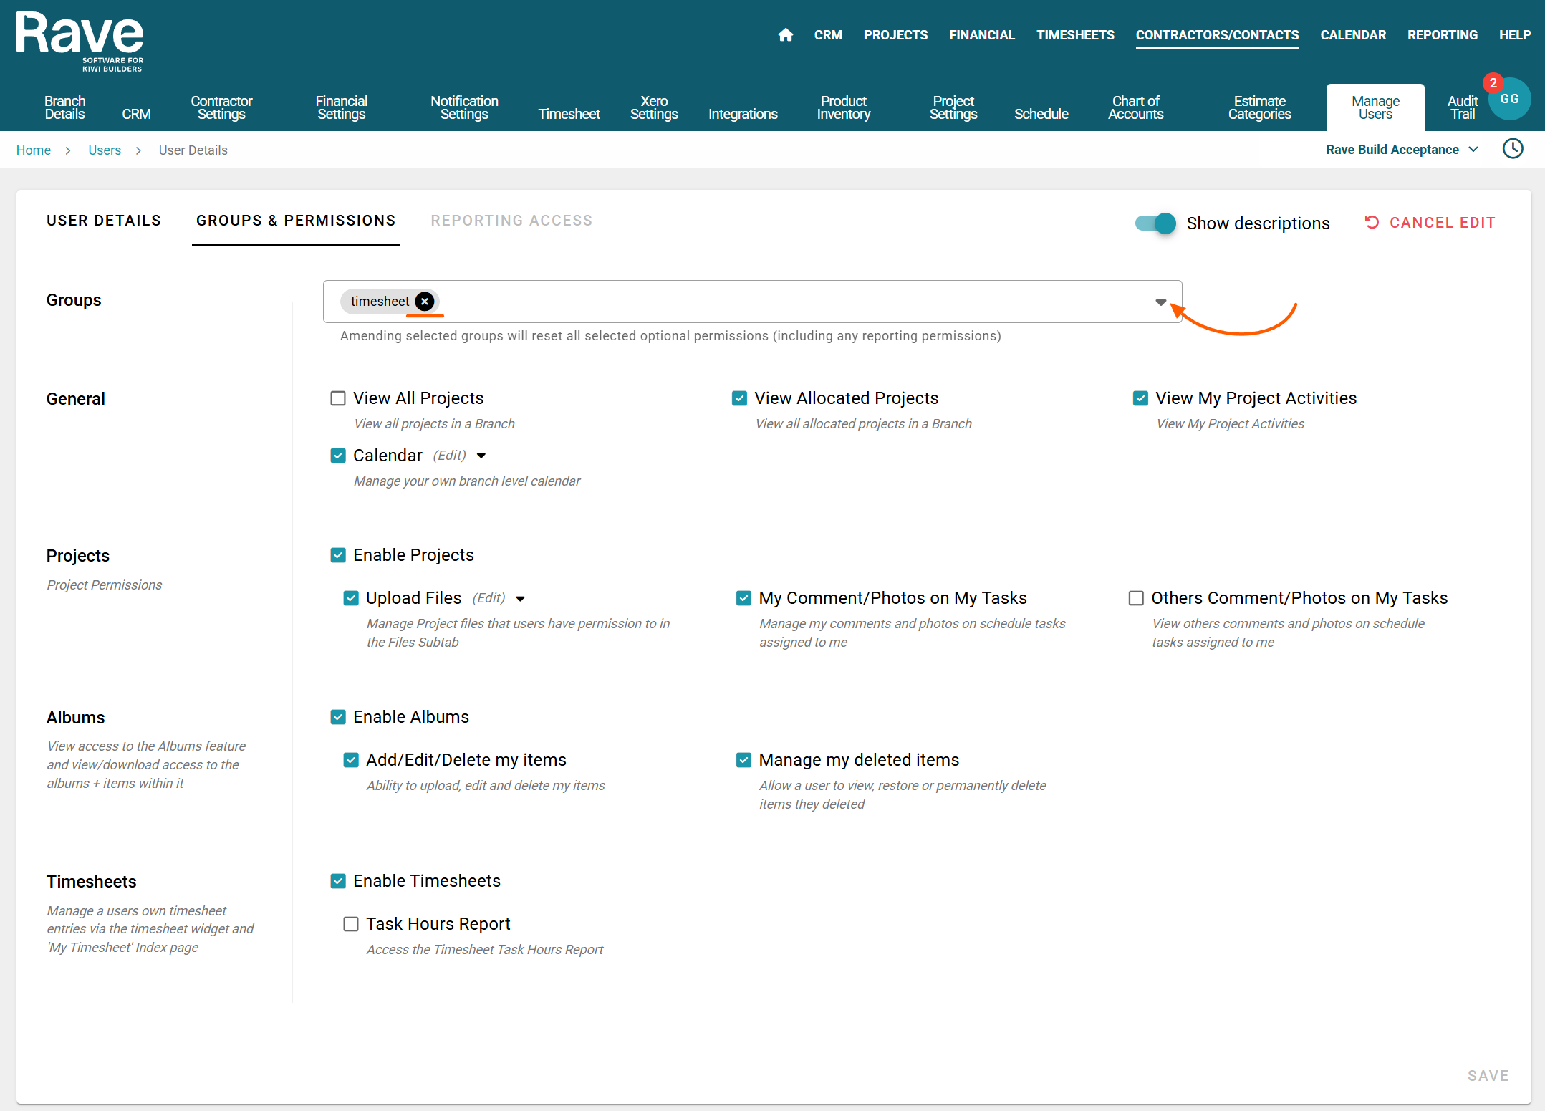Open the clock history icon
Viewport: 1545px width, 1111px height.
[1512, 149]
